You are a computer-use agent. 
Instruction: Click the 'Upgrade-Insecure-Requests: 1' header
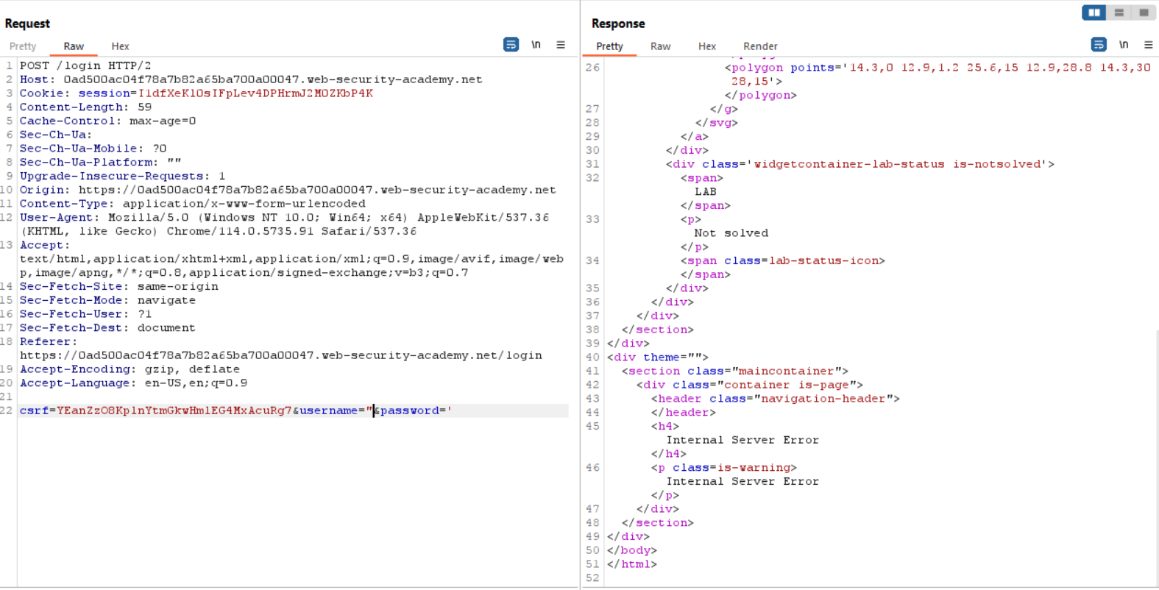122,176
